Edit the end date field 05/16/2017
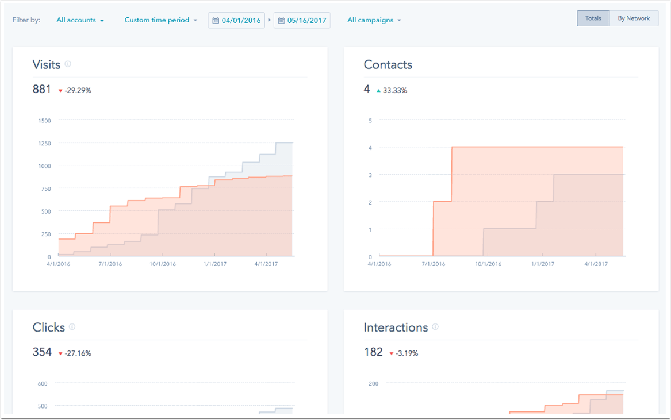671x420 pixels. click(x=302, y=20)
